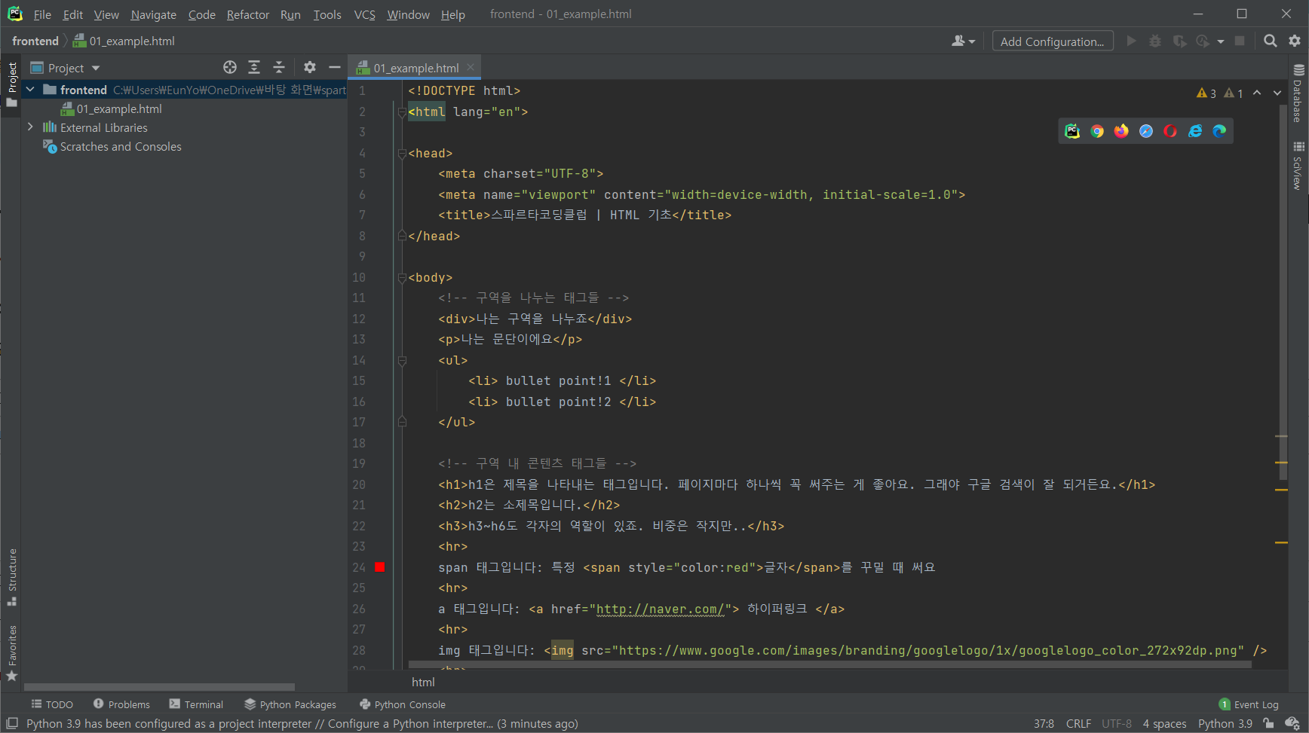This screenshot has width=1309, height=733.
Task: Open preview in Chrome browser icon
Action: click(1097, 131)
